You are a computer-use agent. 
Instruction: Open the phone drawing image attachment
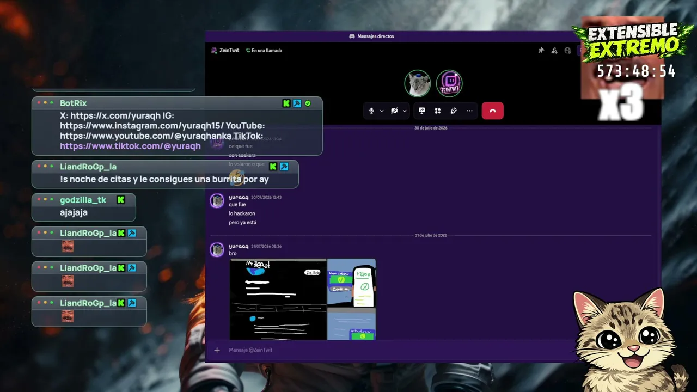pos(351,283)
